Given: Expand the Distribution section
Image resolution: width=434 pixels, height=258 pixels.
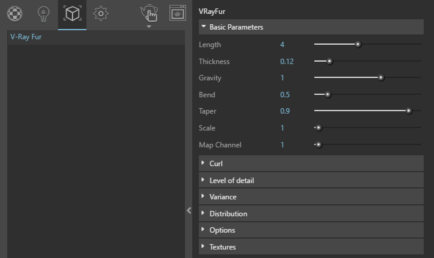Looking at the screenshot, I should [311, 213].
